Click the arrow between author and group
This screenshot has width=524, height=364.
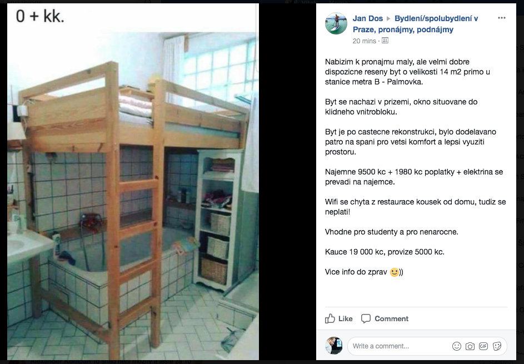388,19
